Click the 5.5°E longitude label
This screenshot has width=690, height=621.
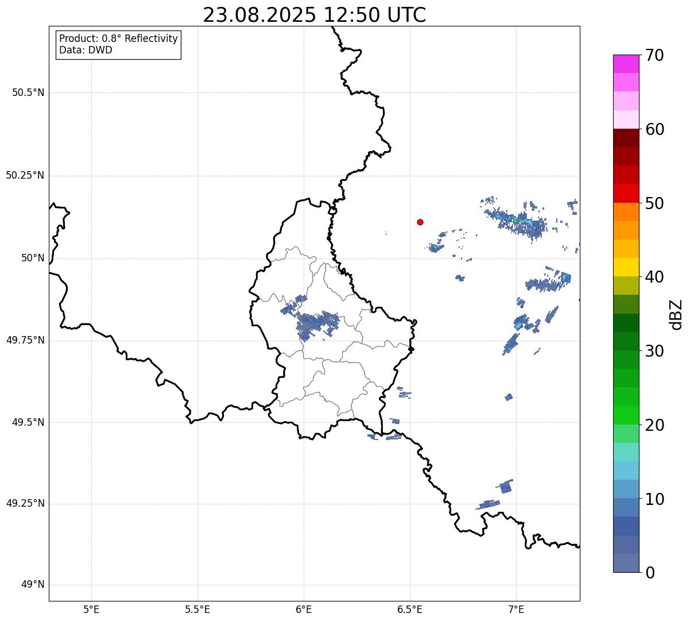click(197, 609)
